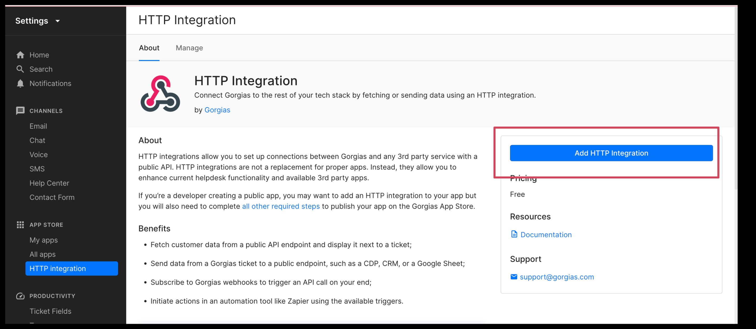Go to Help Center in sidebar
Viewport: 756px width, 329px height.
[x=49, y=183]
